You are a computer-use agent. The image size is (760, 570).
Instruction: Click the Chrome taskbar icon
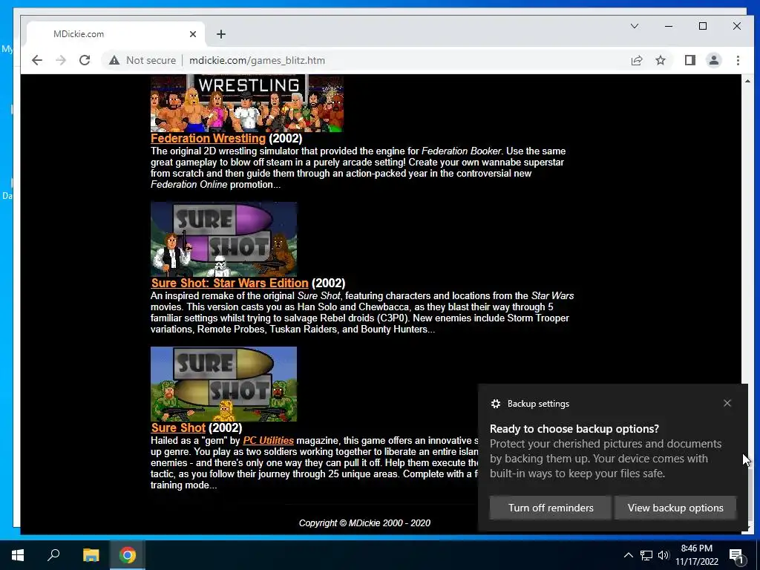[128, 555]
